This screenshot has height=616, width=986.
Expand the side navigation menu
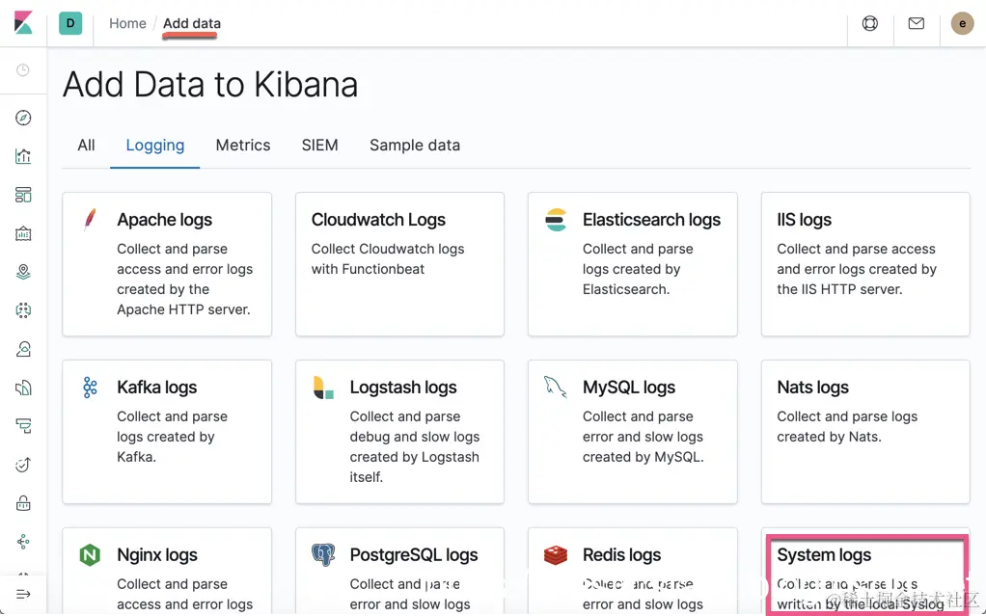pos(23,594)
